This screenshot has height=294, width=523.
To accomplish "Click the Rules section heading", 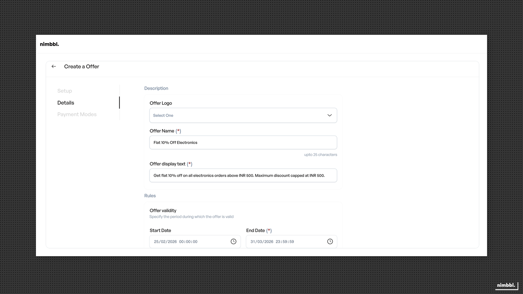I will 150,196.
